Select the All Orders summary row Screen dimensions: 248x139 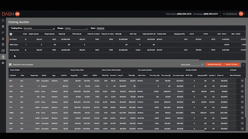pos(127,39)
